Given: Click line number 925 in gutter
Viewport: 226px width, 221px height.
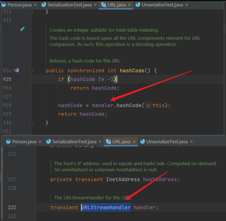Looking at the screenshot, I should click(7, 79).
